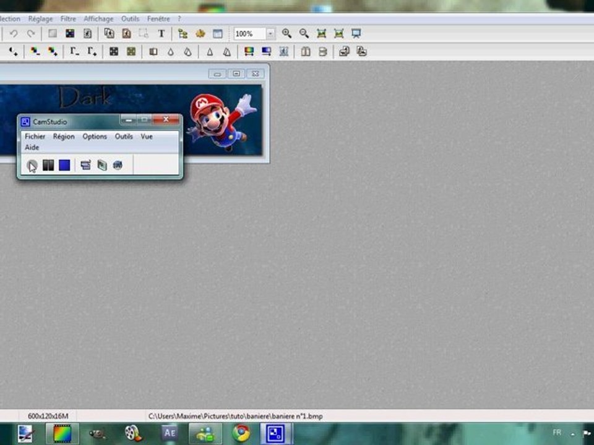
Task: Open the Réglage menu
Action: (x=41, y=19)
